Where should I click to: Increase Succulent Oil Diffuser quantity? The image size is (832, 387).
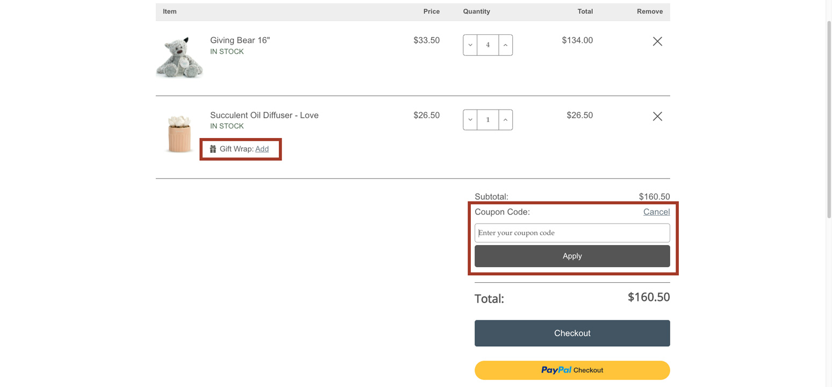coord(505,119)
